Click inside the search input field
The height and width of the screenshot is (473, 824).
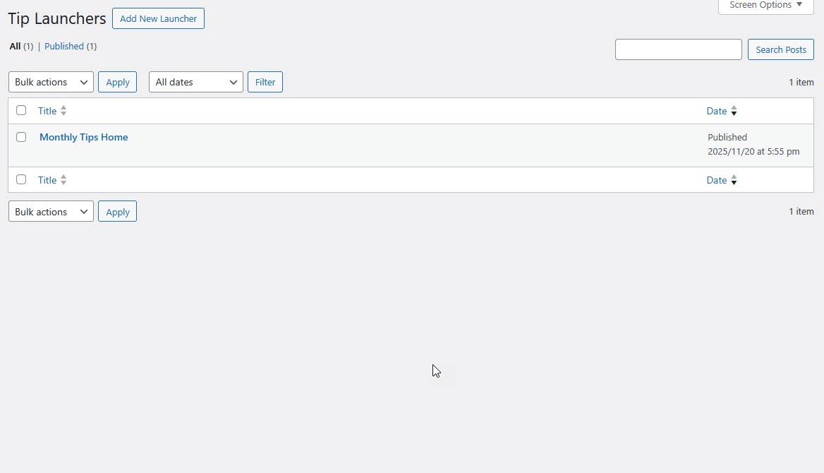pyautogui.click(x=677, y=49)
